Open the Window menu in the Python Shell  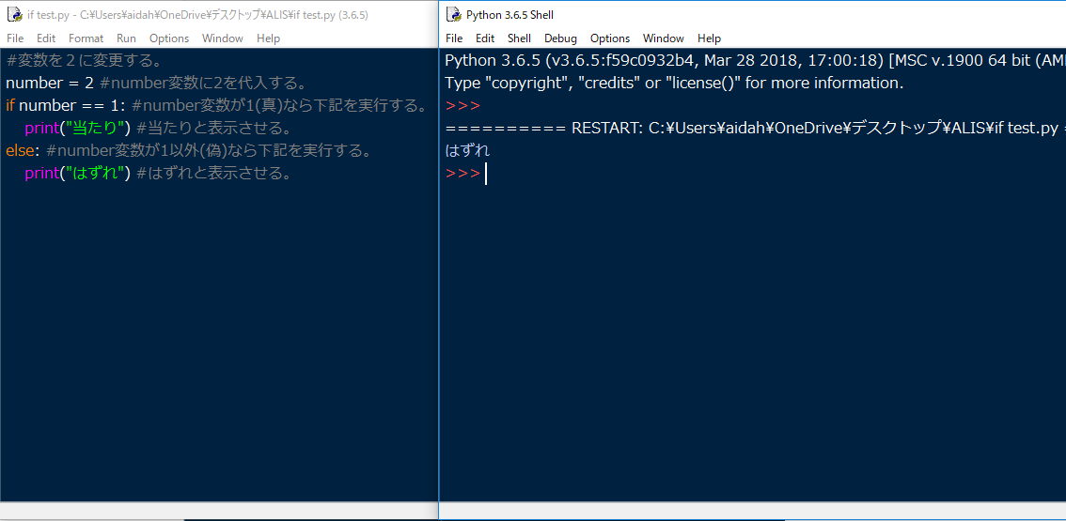[x=664, y=38]
